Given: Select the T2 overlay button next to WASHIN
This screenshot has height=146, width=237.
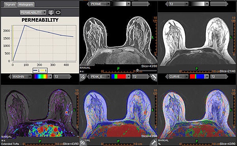Looking at the screenshot, I should (61, 77).
